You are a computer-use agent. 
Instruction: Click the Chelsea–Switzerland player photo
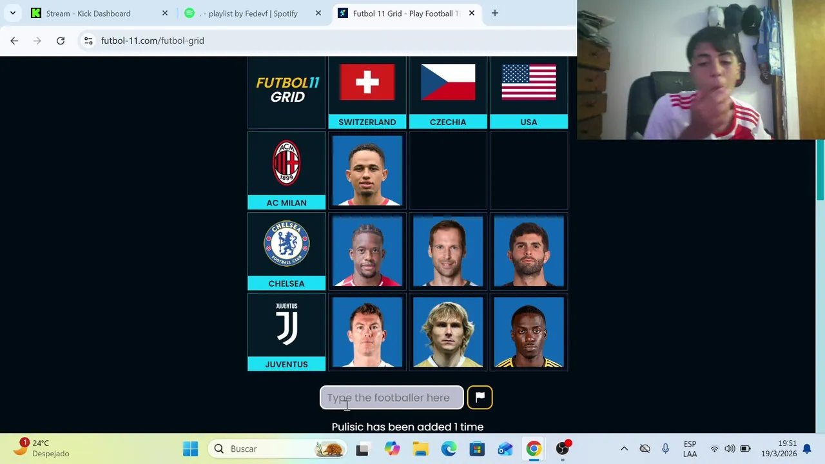pyautogui.click(x=367, y=251)
